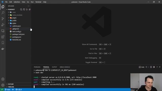Open the Selection menu
162x91 pixels.
(17, 2)
